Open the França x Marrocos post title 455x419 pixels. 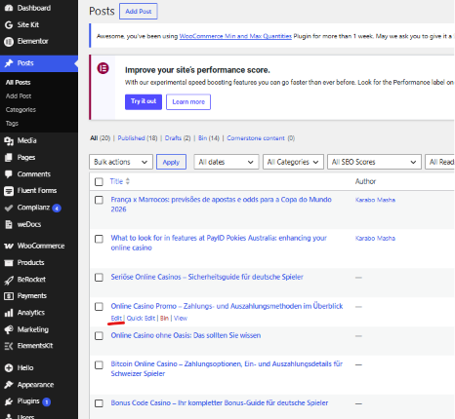pyautogui.click(x=221, y=205)
